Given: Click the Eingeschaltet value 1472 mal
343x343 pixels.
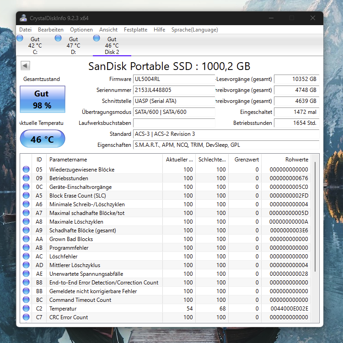Looking at the screenshot, I should (x=297, y=112).
